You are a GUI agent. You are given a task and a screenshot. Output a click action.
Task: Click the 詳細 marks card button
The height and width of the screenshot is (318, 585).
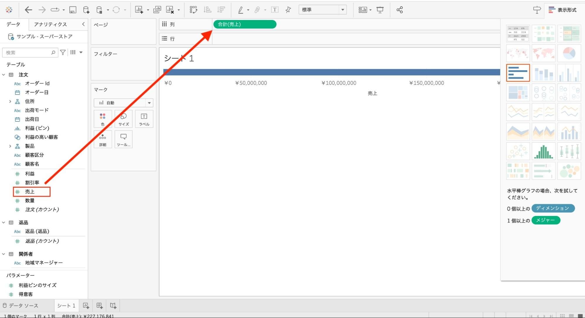pyautogui.click(x=103, y=140)
